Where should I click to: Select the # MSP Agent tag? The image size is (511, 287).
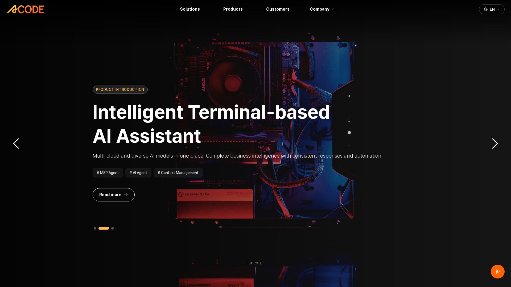pos(108,173)
